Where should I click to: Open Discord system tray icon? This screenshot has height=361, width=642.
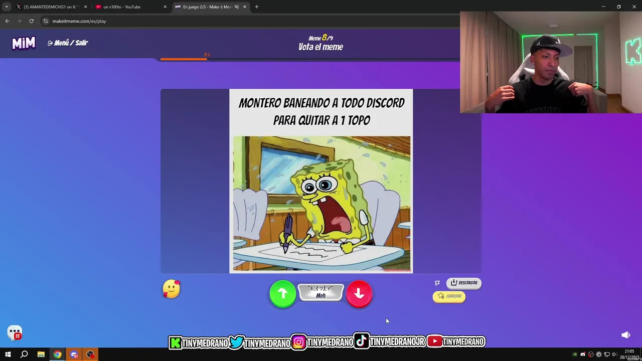tap(583, 354)
